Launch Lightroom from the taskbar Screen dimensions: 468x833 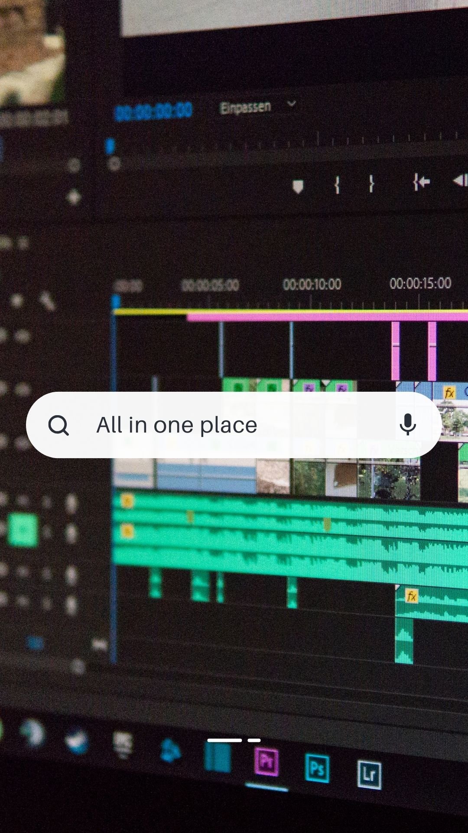tap(369, 774)
